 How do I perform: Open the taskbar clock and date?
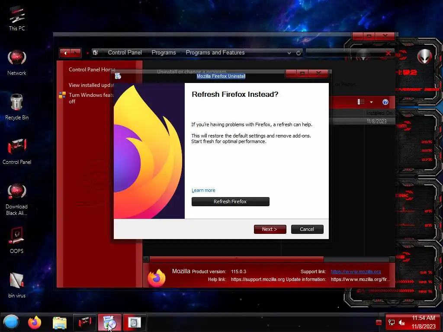[x=423, y=322]
